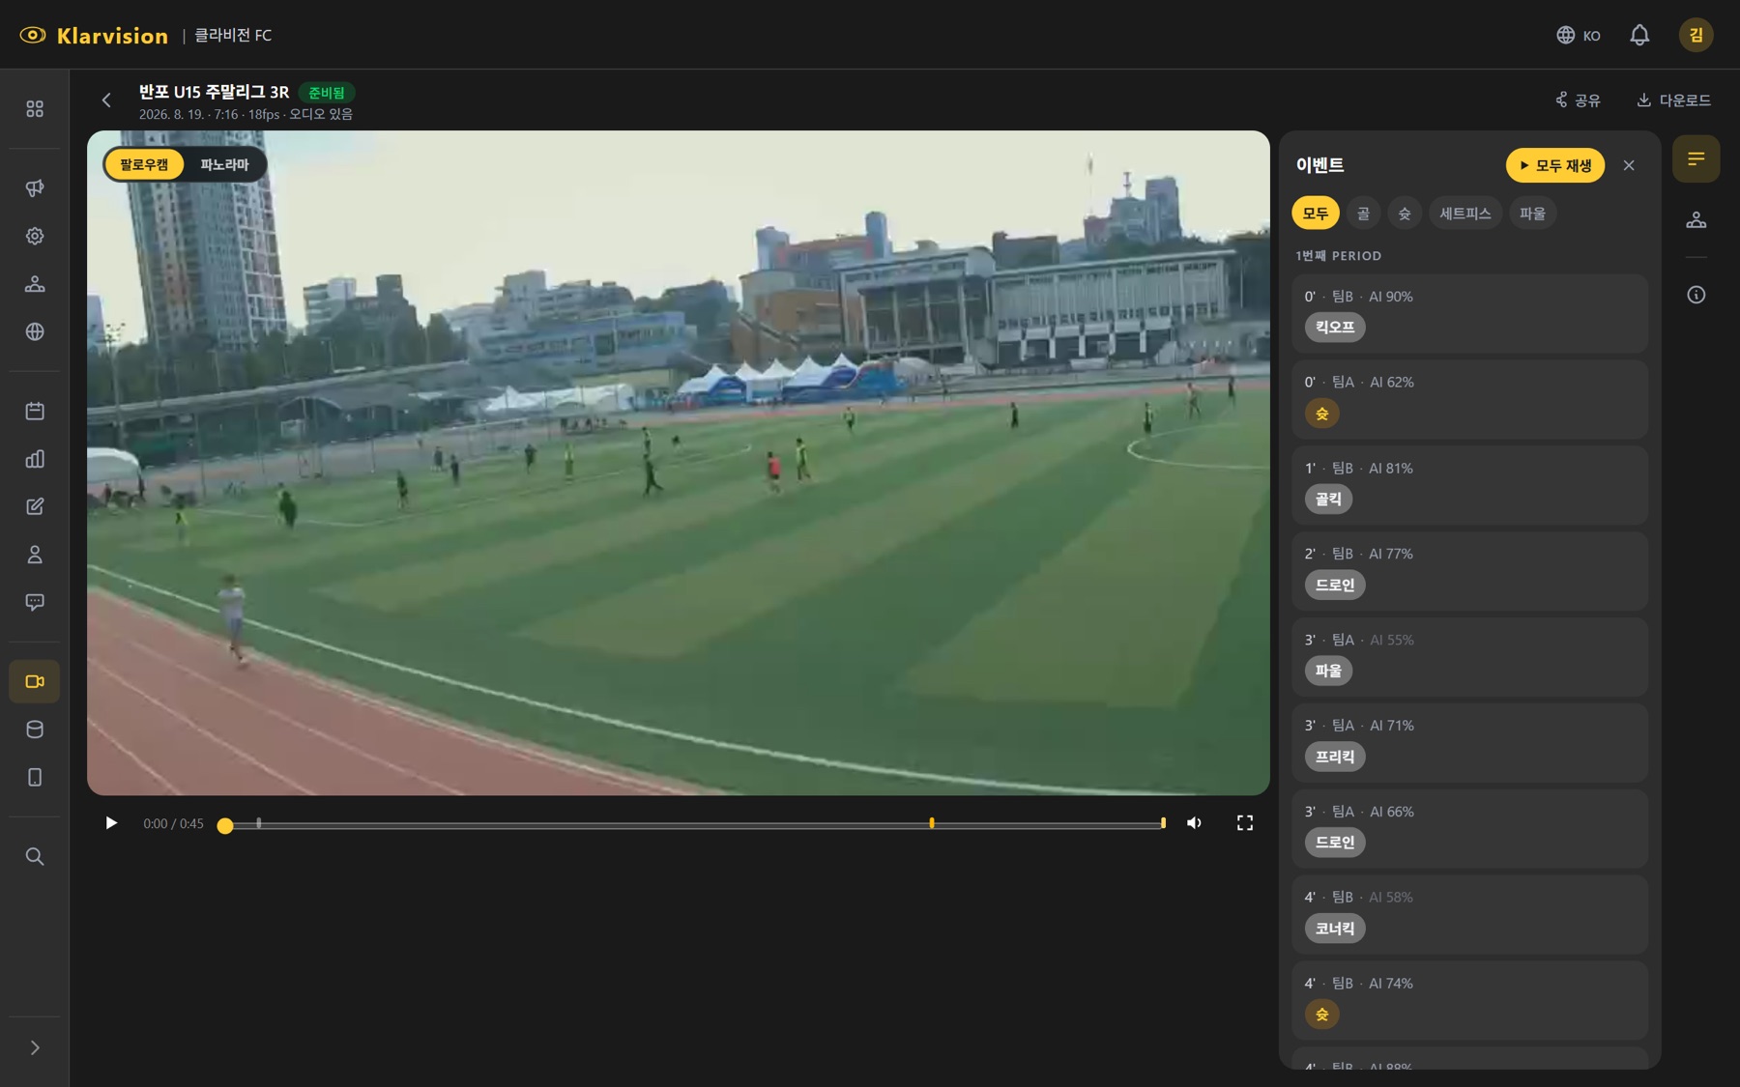Jump to the middle yellow timeline marker
The height and width of the screenshot is (1087, 1740).
pos(932,823)
